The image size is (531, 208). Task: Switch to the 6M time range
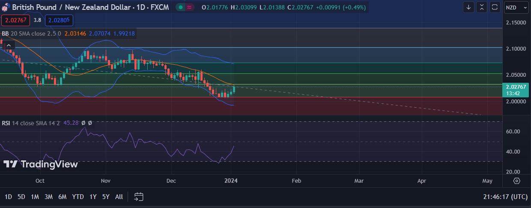[x=63, y=197]
